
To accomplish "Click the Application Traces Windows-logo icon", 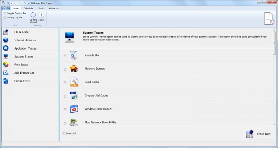I will pos(6,48).
